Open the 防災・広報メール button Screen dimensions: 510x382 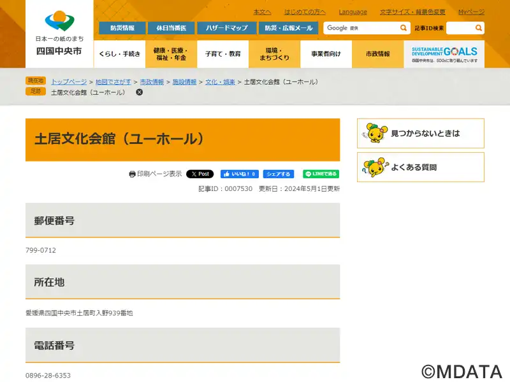pos(289,28)
